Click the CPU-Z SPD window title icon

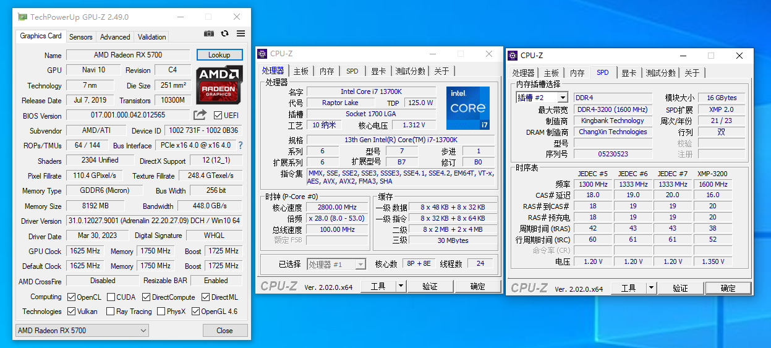[x=513, y=56]
